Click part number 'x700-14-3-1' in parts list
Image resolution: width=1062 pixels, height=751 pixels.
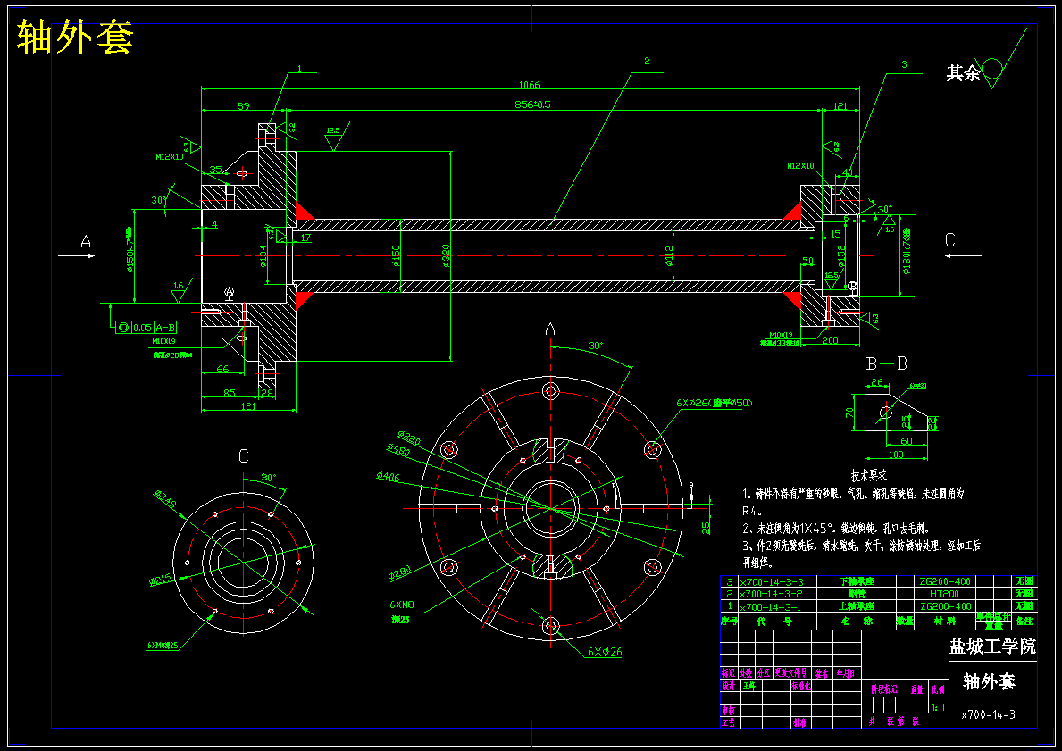(770, 606)
